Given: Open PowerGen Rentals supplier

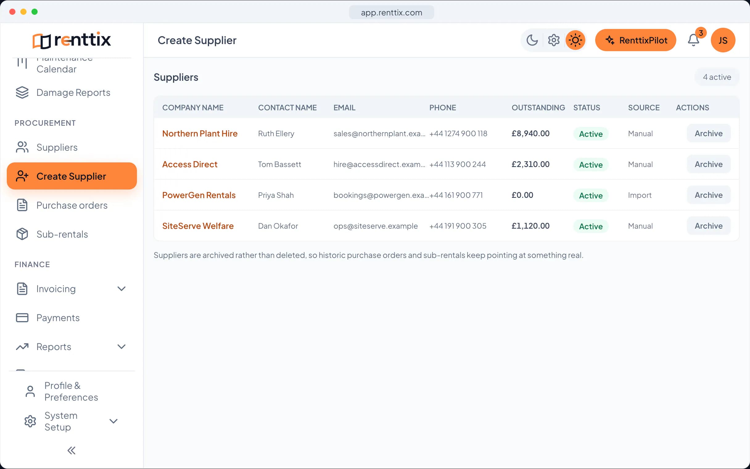Looking at the screenshot, I should click(x=199, y=195).
